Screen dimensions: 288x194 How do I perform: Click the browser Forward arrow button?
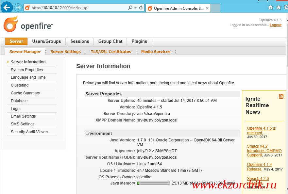(18, 8)
